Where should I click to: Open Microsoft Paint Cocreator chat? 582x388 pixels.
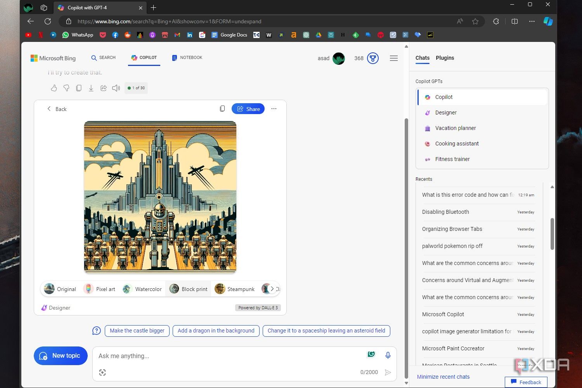tap(478, 348)
